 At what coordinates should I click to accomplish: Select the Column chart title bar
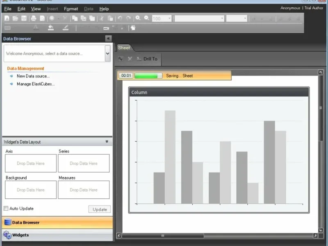click(219, 92)
